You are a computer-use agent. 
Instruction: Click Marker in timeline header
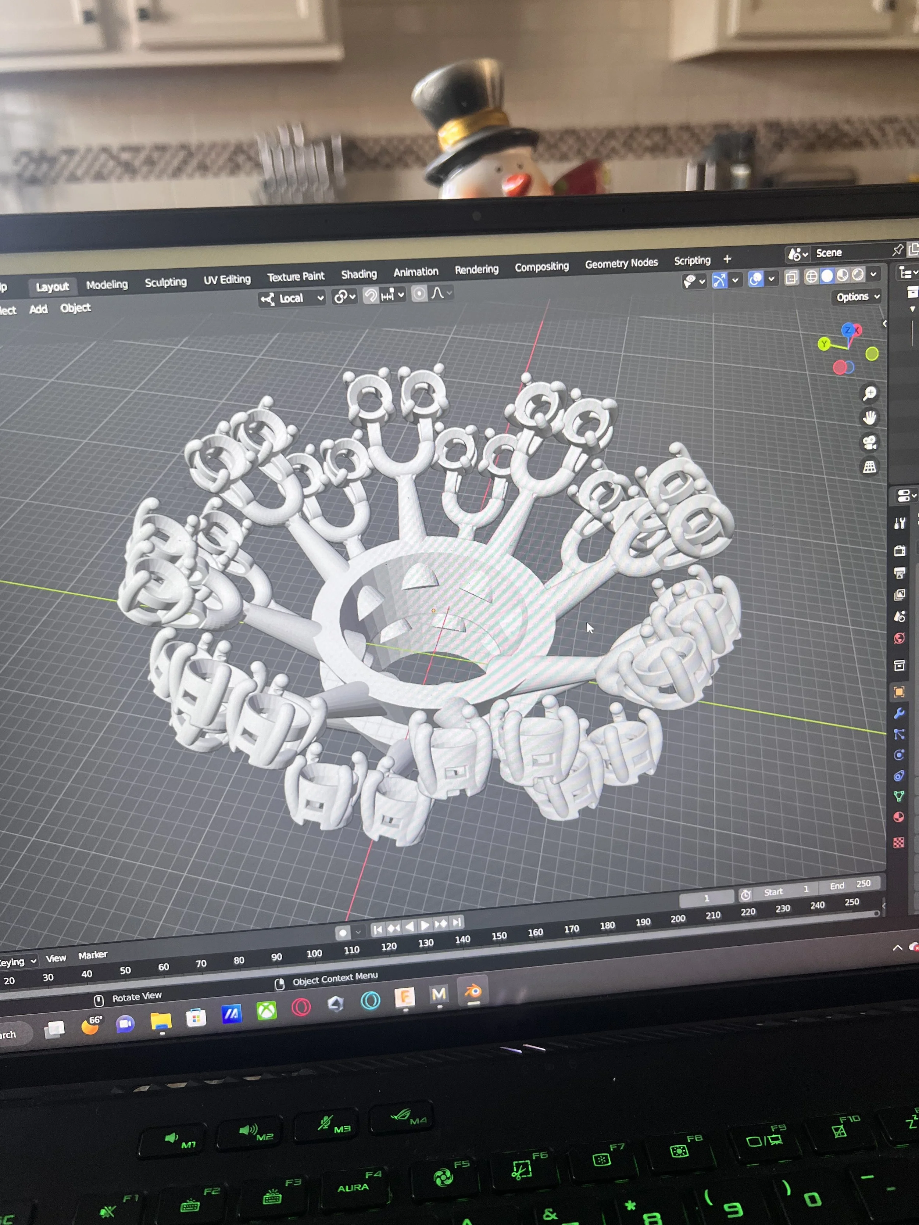coord(93,955)
